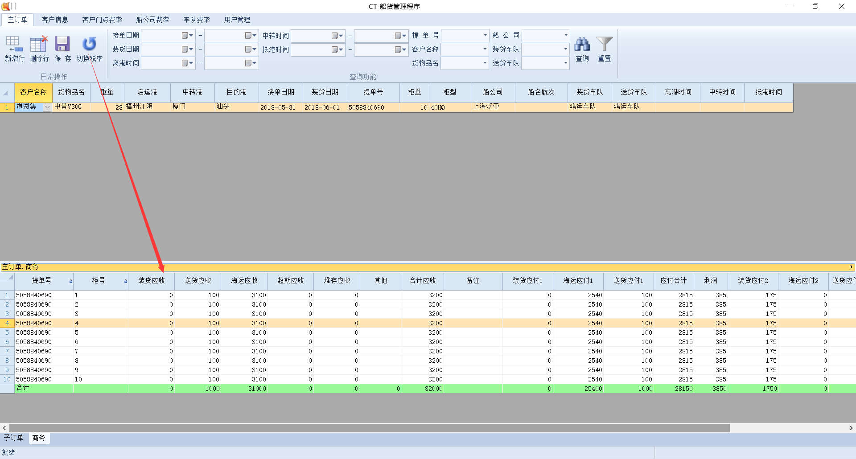Click 提单号 cell 5058840690 in top grid

(x=374, y=107)
